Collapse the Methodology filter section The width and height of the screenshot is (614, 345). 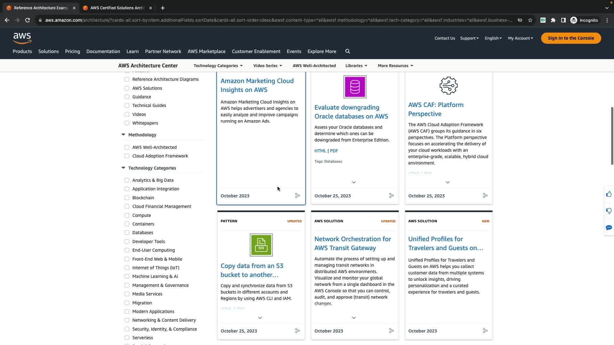(x=123, y=135)
